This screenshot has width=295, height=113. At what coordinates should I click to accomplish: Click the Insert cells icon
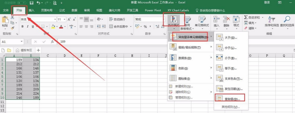point(217,19)
